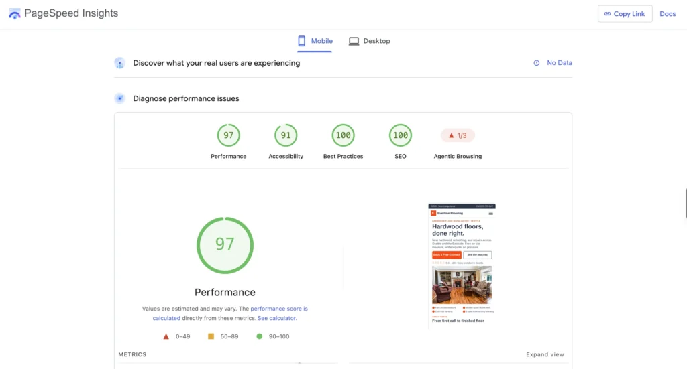The image size is (687, 369).
Task: Open the 'performance score is calculated' link
Action: 278,309
